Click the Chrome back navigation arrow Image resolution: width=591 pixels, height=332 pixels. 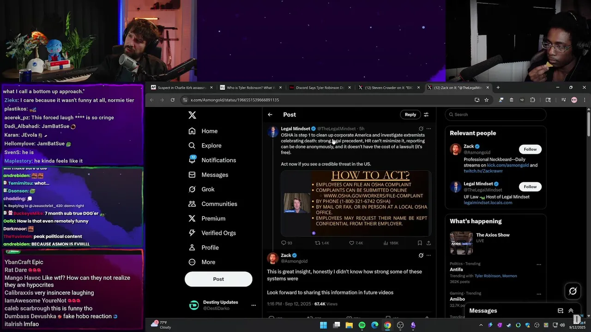[x=151, y=100]
